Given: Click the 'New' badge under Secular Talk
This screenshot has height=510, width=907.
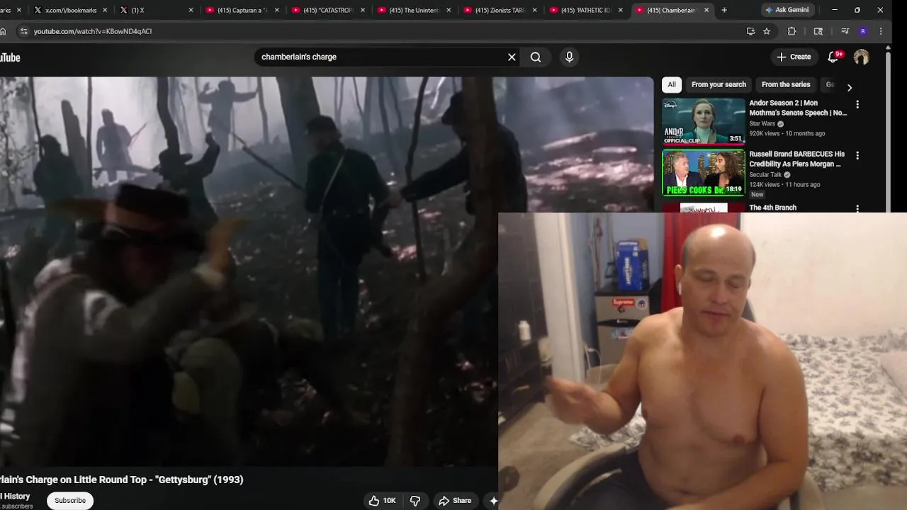Looking at the screenshot, I should [x=757, y=194].
